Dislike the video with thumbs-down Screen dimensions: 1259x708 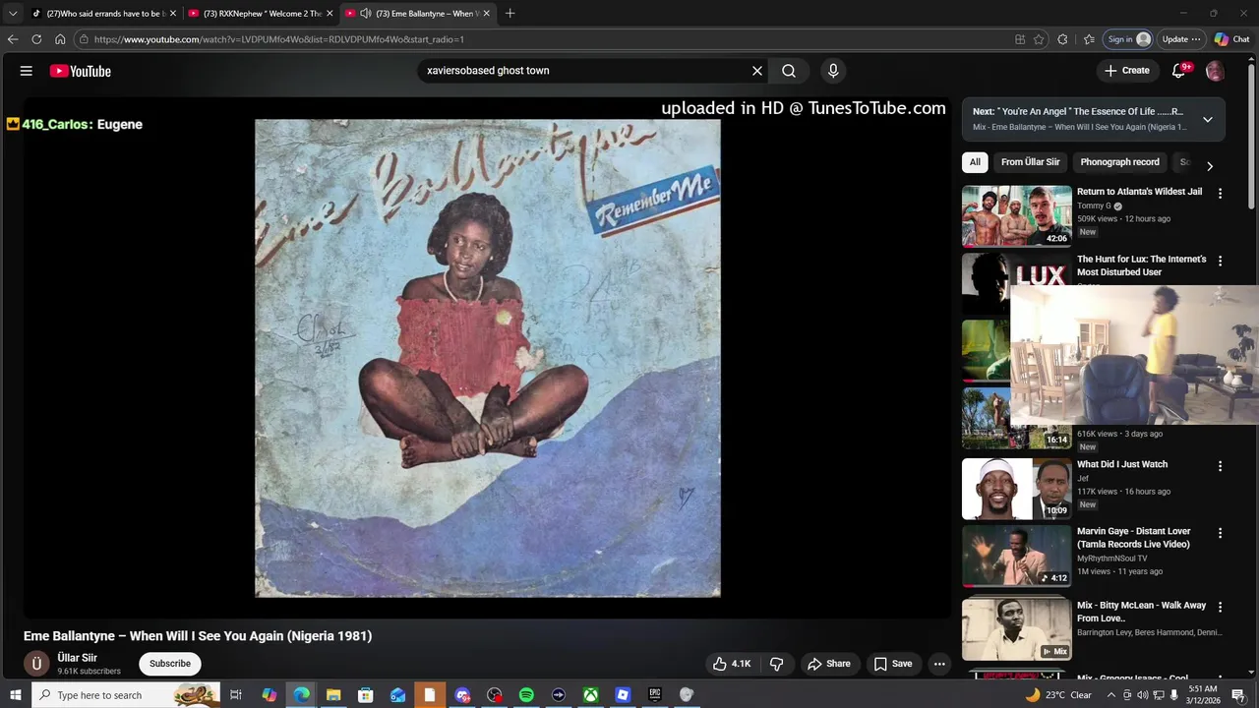coord(776,664)
